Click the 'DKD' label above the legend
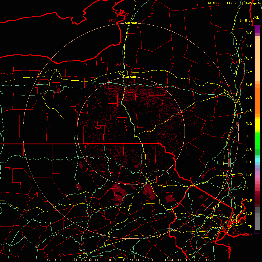The image size is (262, 262). point(256,17)
